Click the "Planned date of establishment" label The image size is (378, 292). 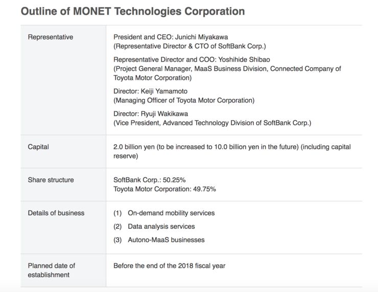click(51, 270)
